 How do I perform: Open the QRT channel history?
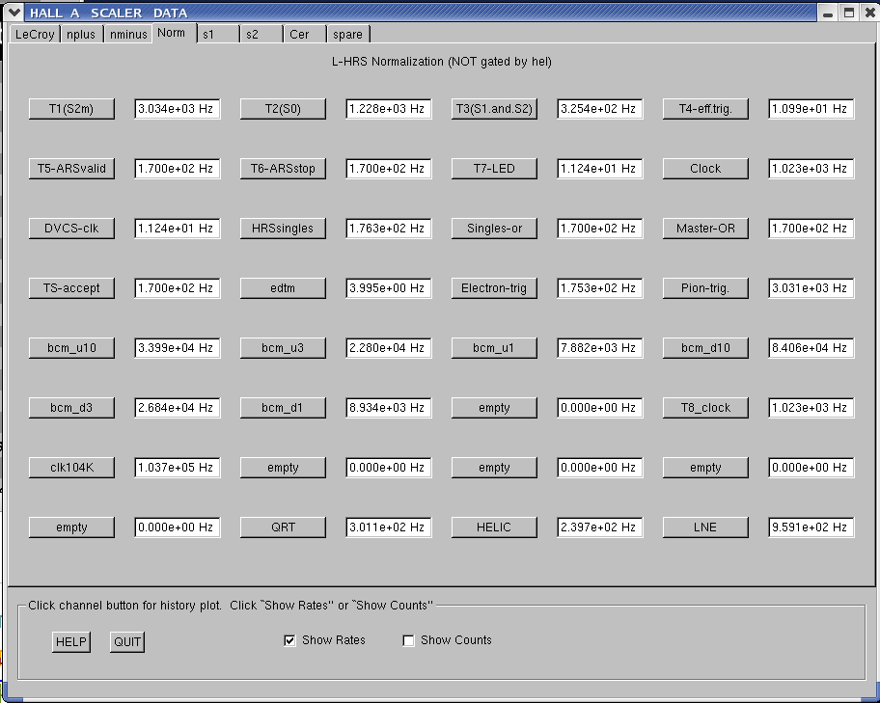283,527
